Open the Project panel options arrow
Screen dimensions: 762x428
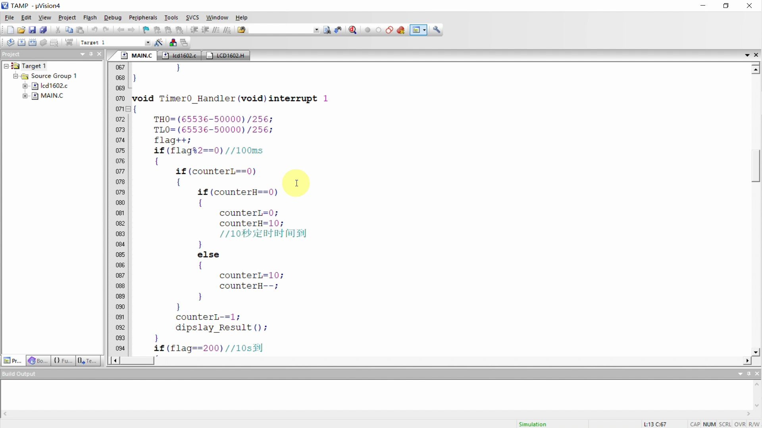coord(83,54)
